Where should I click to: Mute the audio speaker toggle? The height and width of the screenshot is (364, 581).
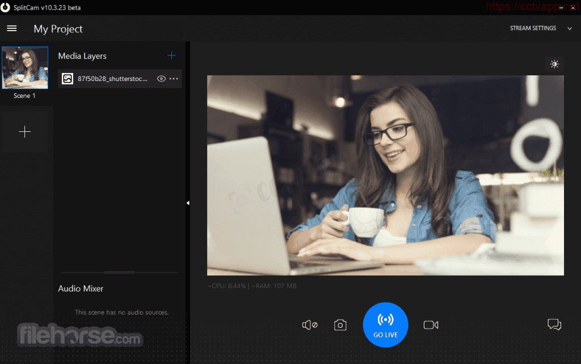[x=310, y=325]
